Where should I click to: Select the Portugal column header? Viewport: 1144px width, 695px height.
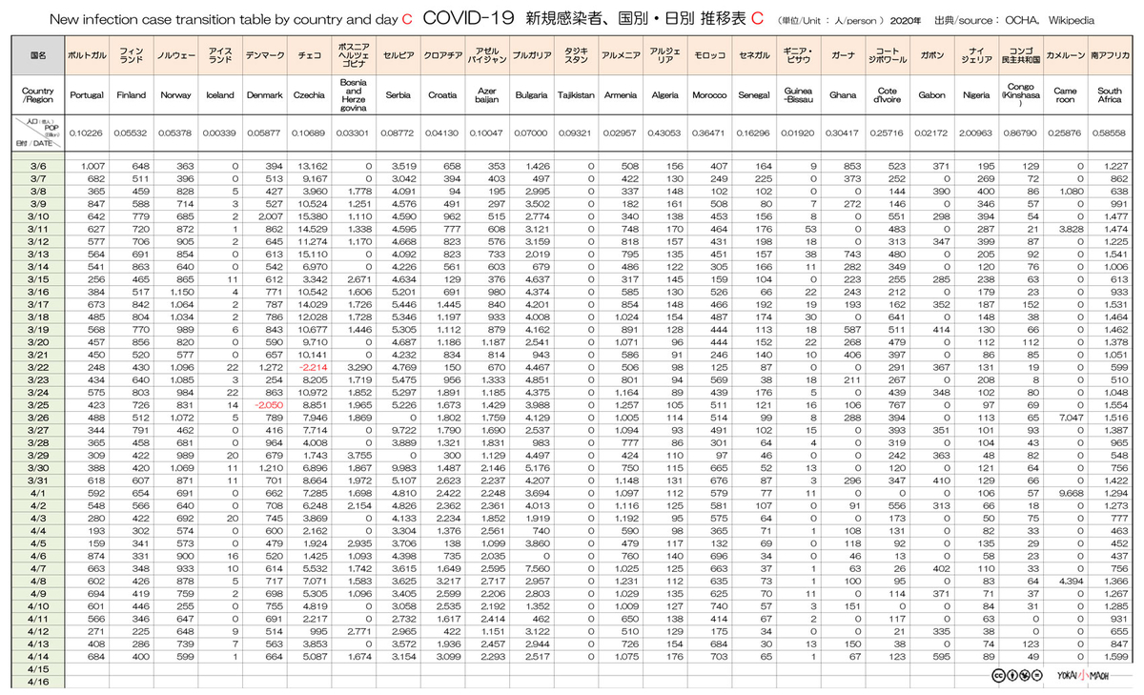pos(87,95)
